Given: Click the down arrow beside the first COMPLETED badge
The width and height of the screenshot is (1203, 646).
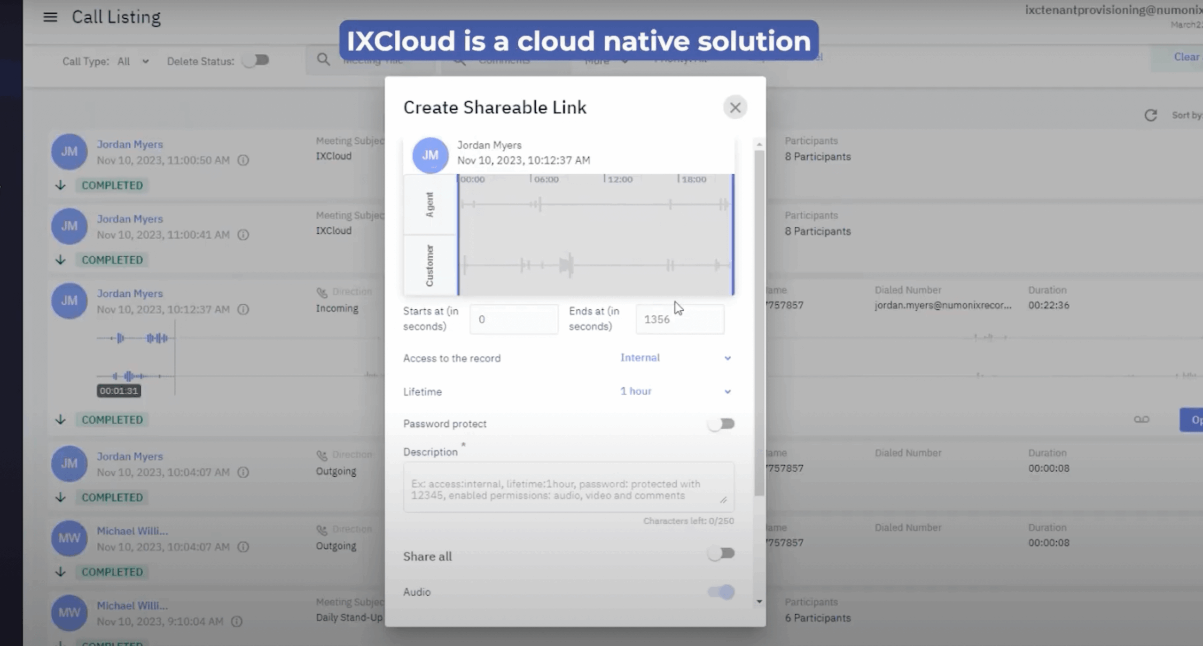Looking at the screenshot, I should pyautogui.click(x=60, y=185).
